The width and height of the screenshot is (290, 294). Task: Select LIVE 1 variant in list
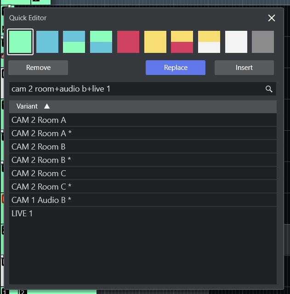22,213
